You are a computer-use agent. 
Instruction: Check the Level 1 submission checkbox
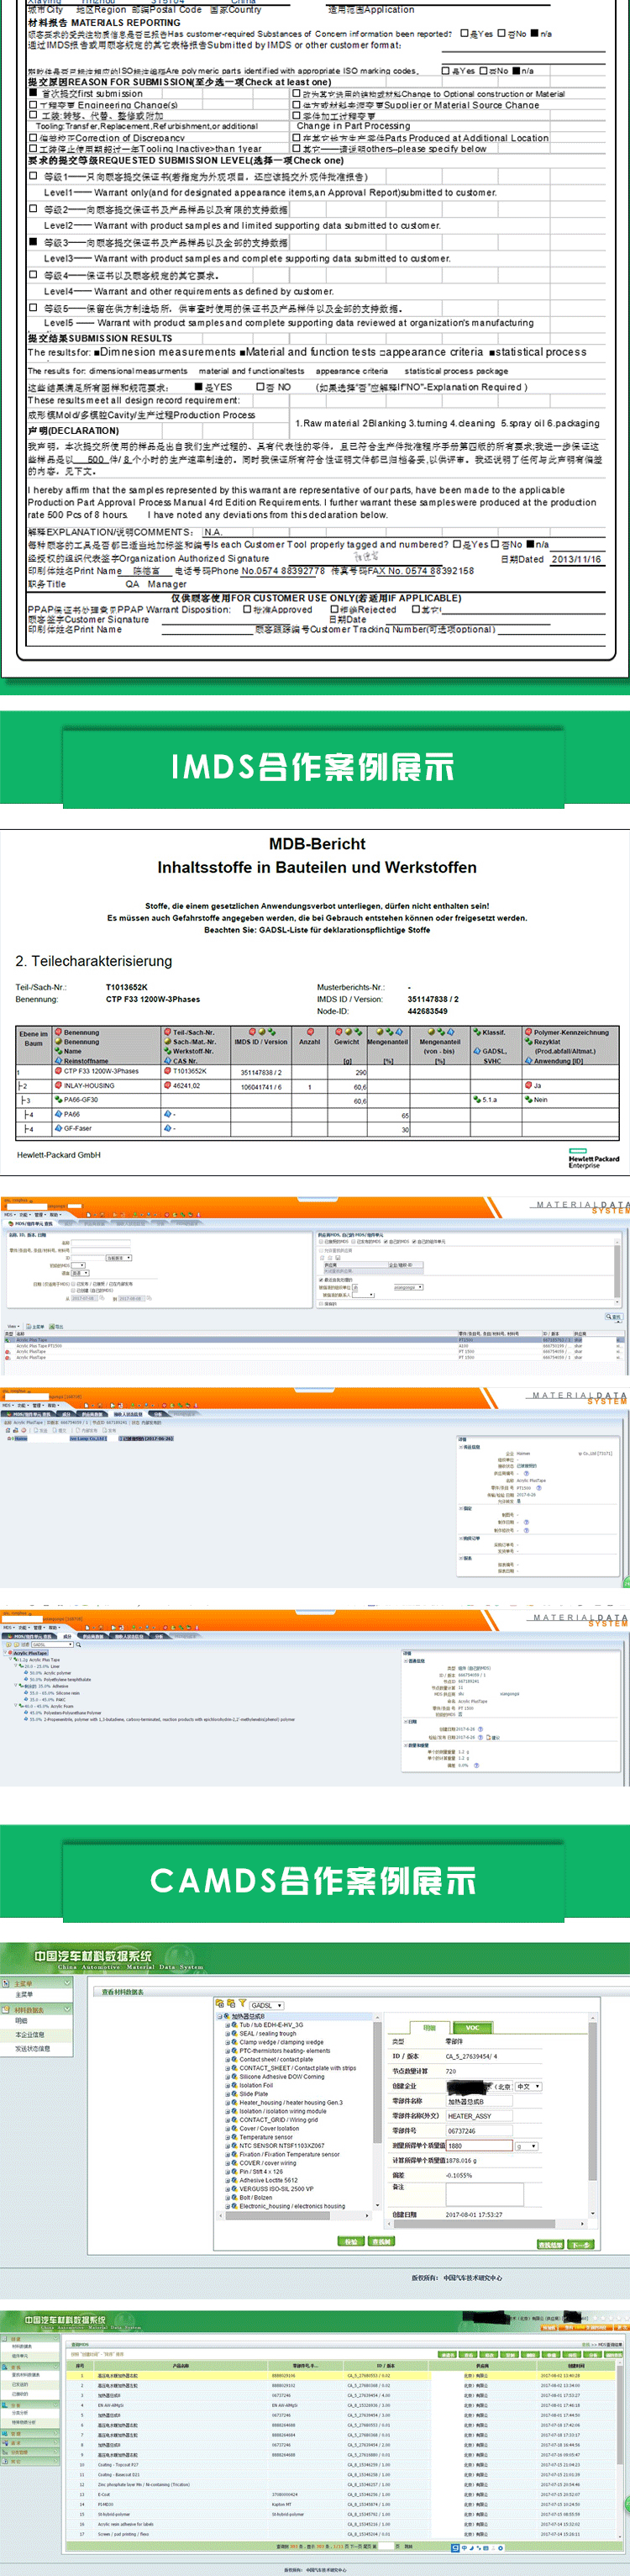point(33,176)
